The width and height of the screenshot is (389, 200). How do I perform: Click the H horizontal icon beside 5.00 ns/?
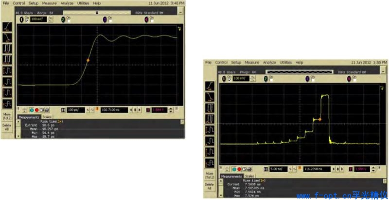click(265, 168)
